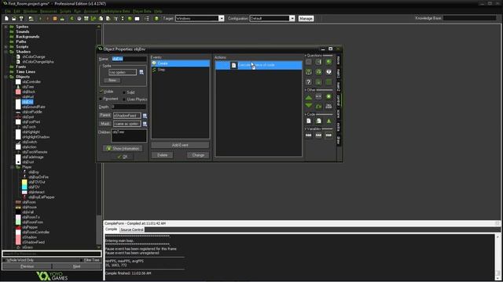The height and width of the screenshot is (282, 503).
Task: Click the compile output vertical scrollbar
Action: coord(497,257)
